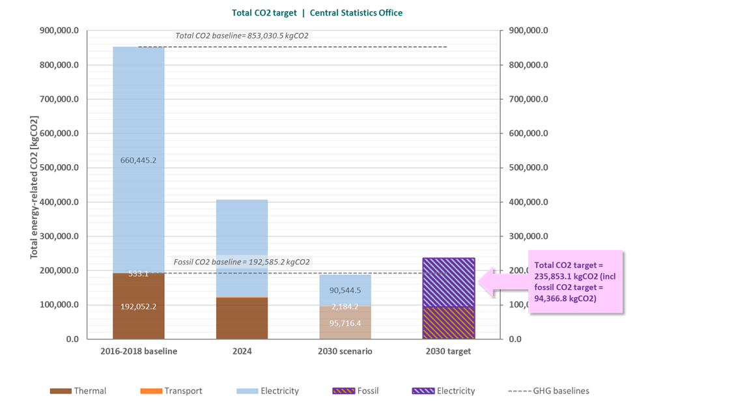
Task: Click the purple hatched Electricity legend swatch
Action: (x=422, y=391)
